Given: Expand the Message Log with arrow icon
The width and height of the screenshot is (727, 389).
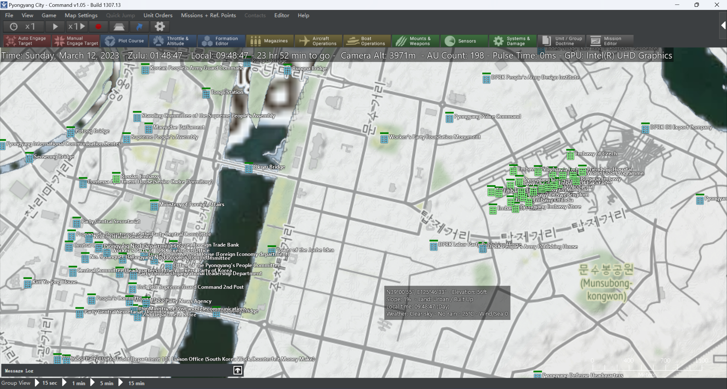Looking at the screenshot, I should [238, 370].
